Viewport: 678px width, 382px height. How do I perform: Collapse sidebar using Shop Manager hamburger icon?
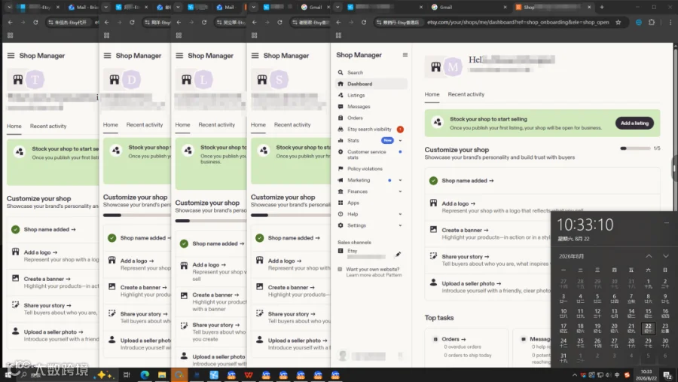[405, 55]
